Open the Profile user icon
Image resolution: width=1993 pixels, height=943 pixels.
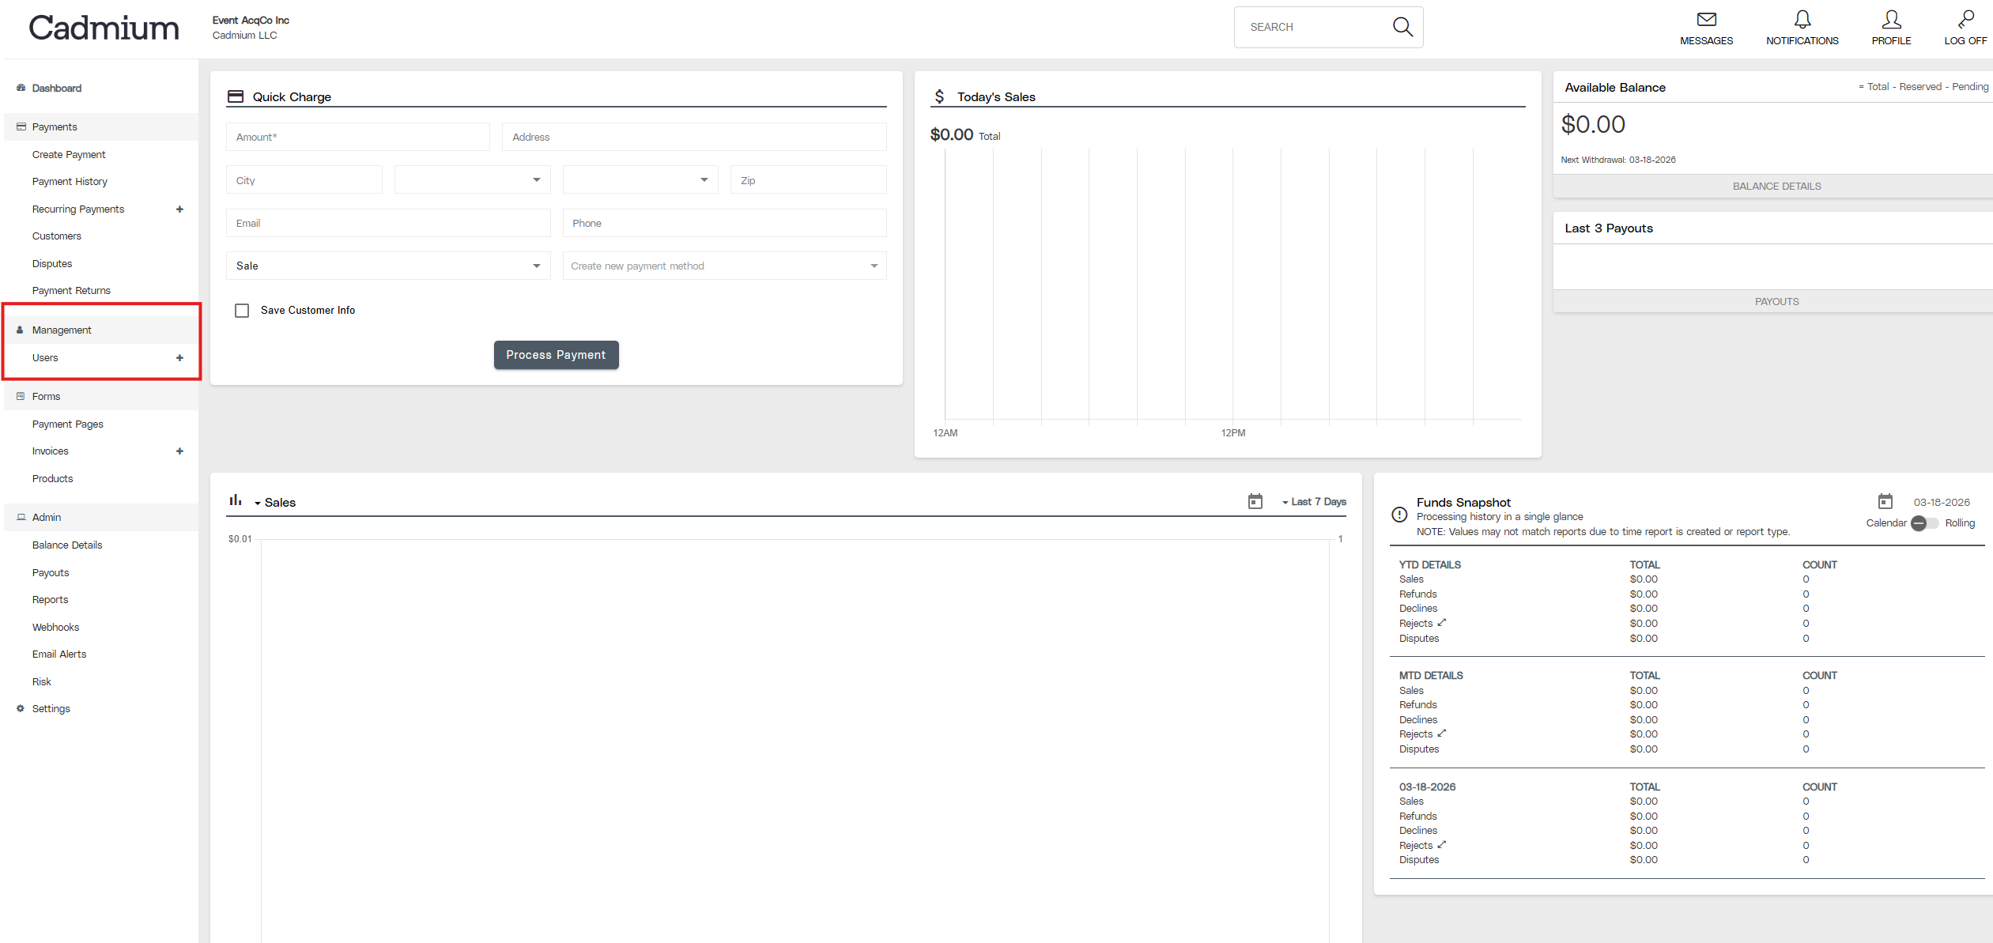(x=1891, y=20)
